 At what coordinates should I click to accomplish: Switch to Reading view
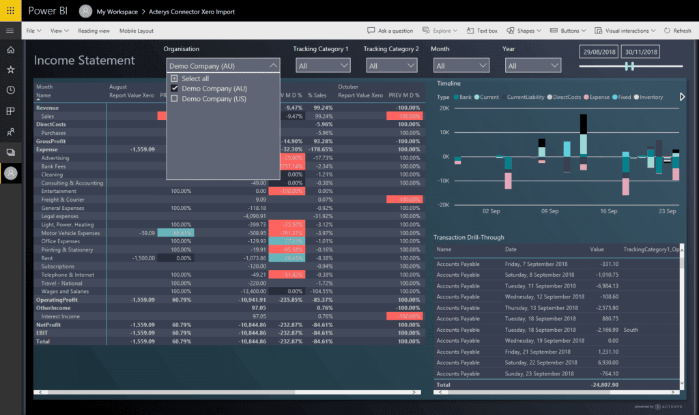(94, 31)
